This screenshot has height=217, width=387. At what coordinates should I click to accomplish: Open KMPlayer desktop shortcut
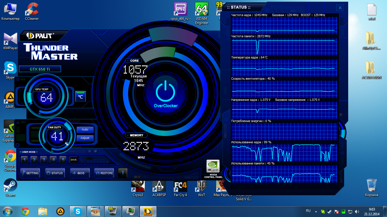click(x=10, y=41)
